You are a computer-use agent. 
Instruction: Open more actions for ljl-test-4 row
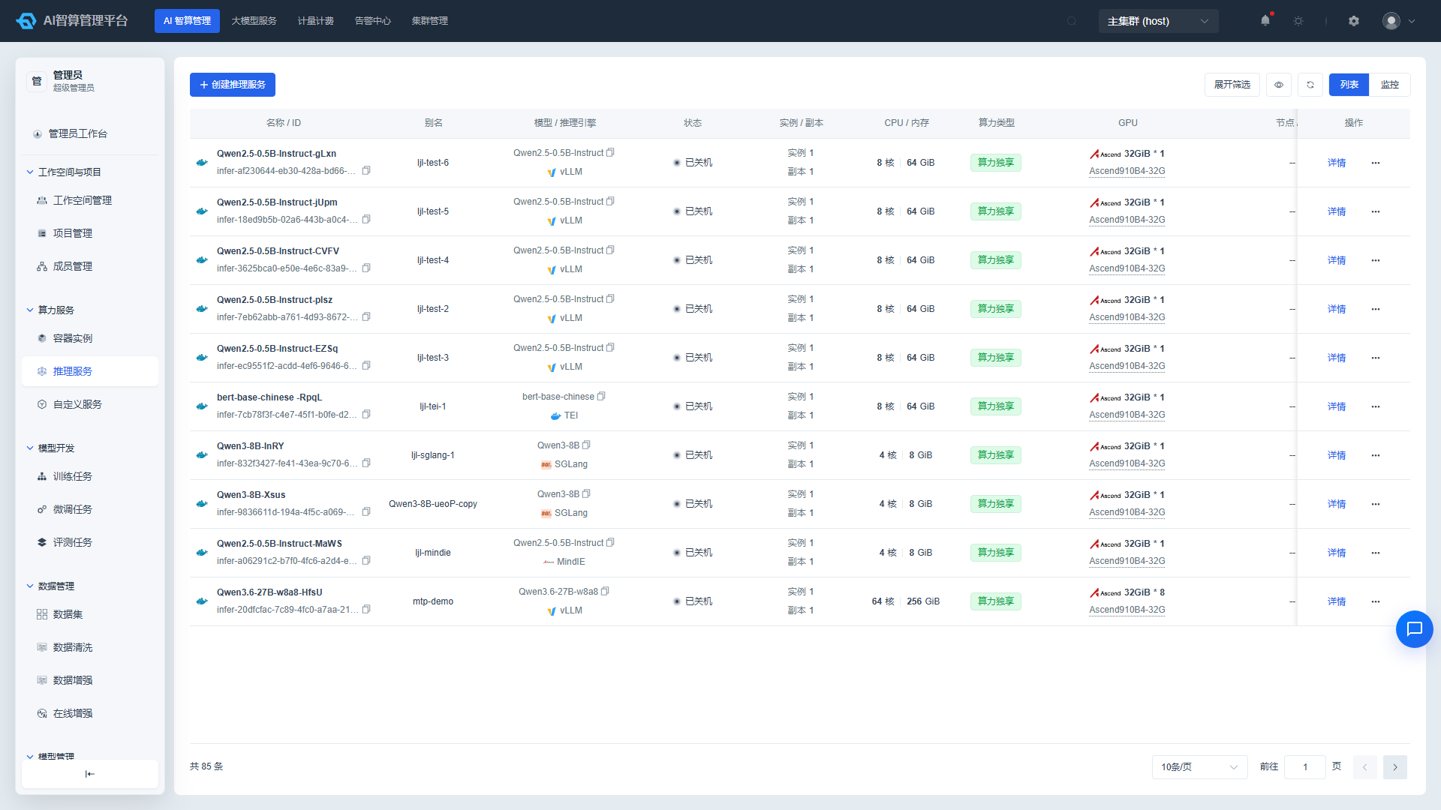click(x=1376, y=260)
